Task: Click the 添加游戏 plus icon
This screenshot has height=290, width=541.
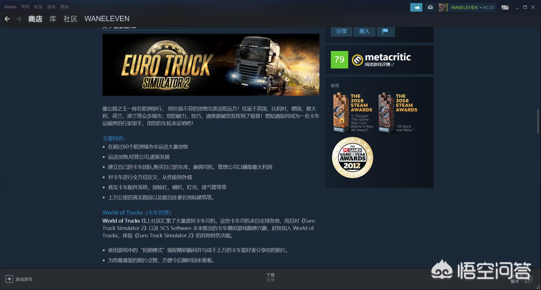Action: tap(9, 279)
